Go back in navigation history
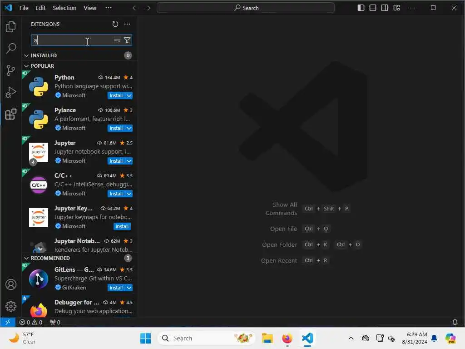 click(x=135, y=8)
